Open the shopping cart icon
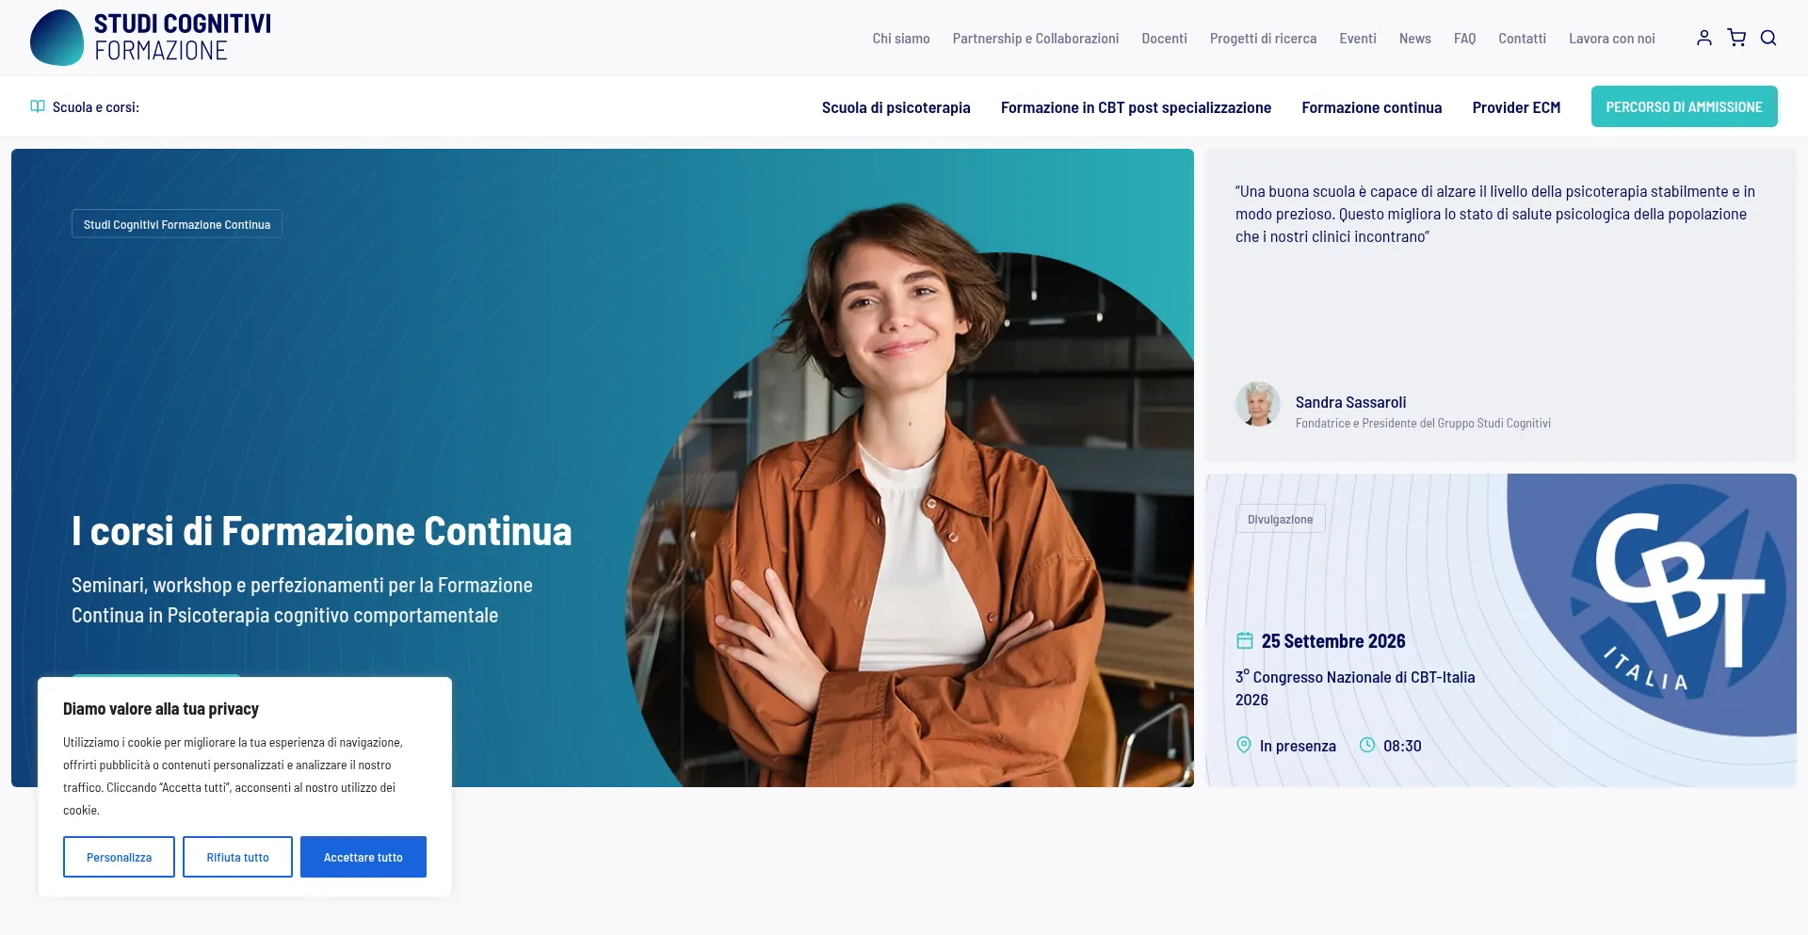Image resolution: width=1808 pixels, height=935 pixels. tap(1736, 38)
